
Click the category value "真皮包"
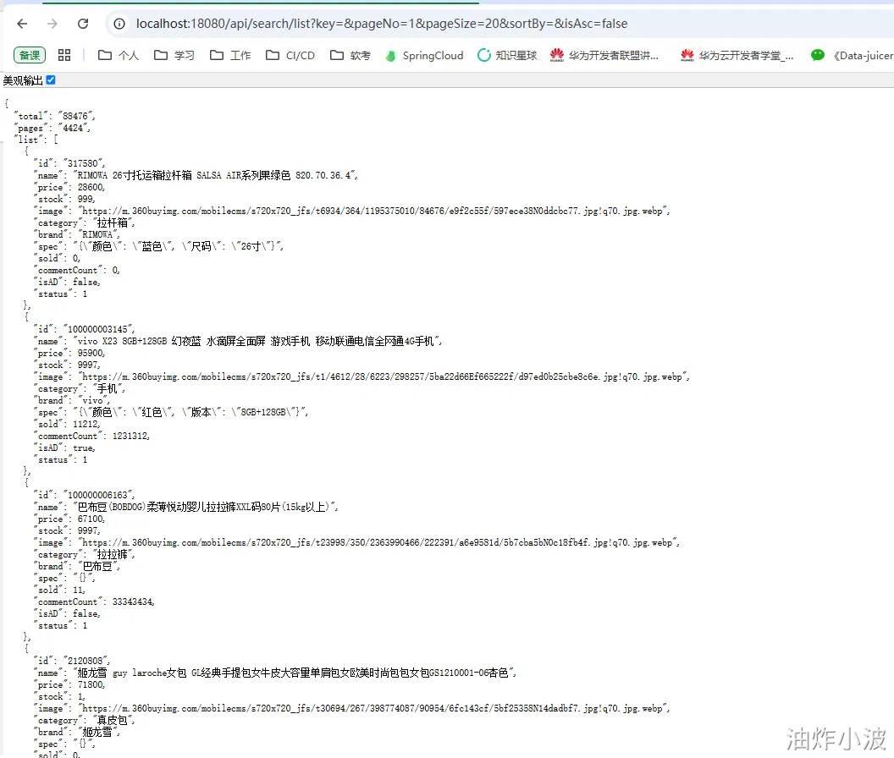(x=113, y=721)
